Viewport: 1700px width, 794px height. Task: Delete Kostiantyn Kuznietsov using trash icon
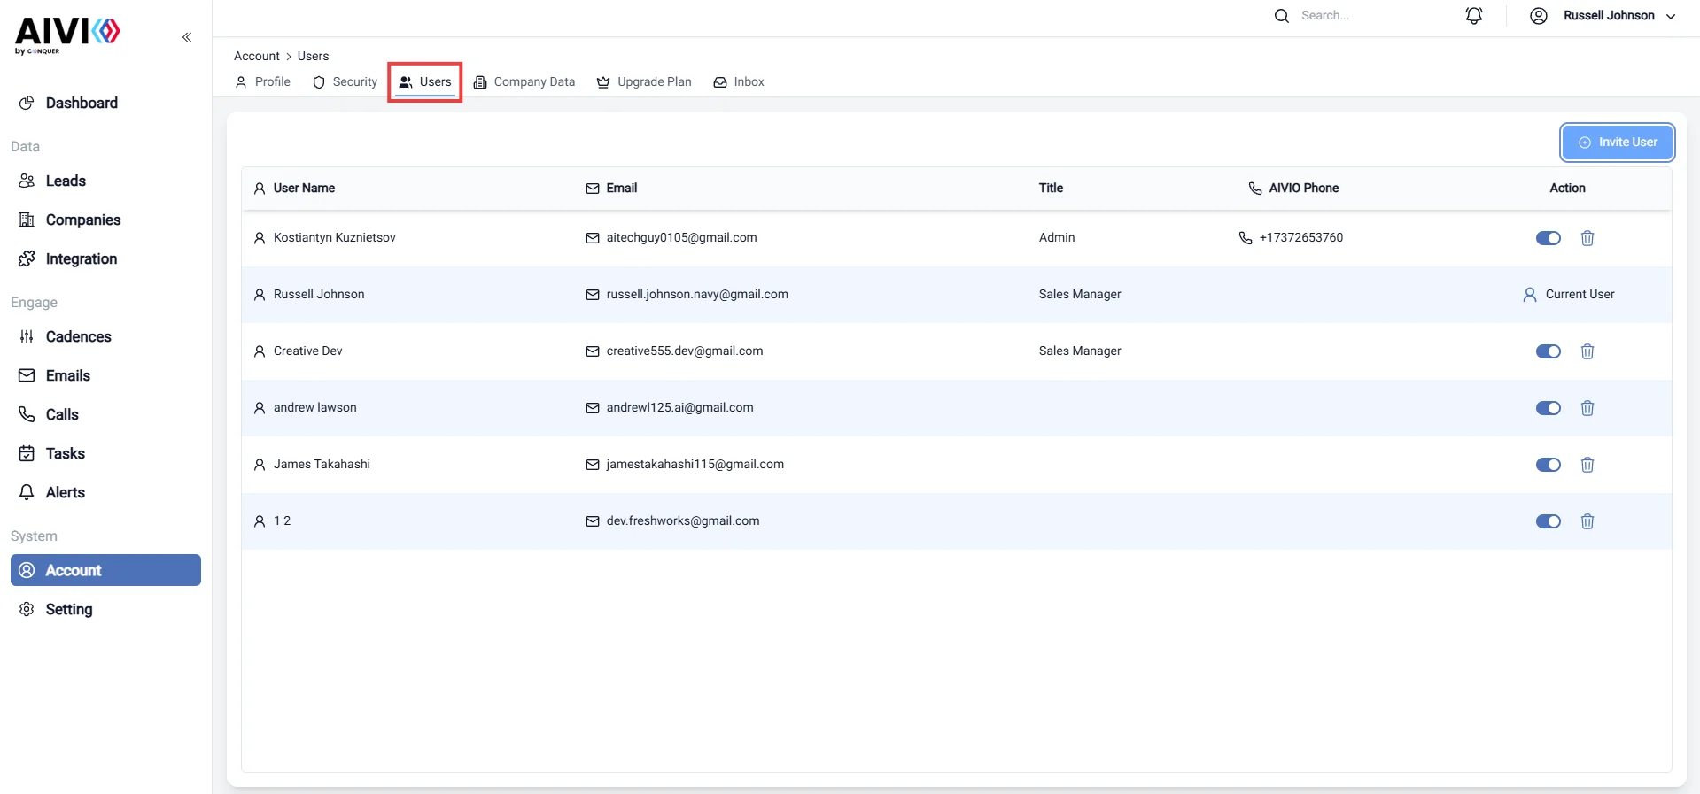(x=1587, y=238)
